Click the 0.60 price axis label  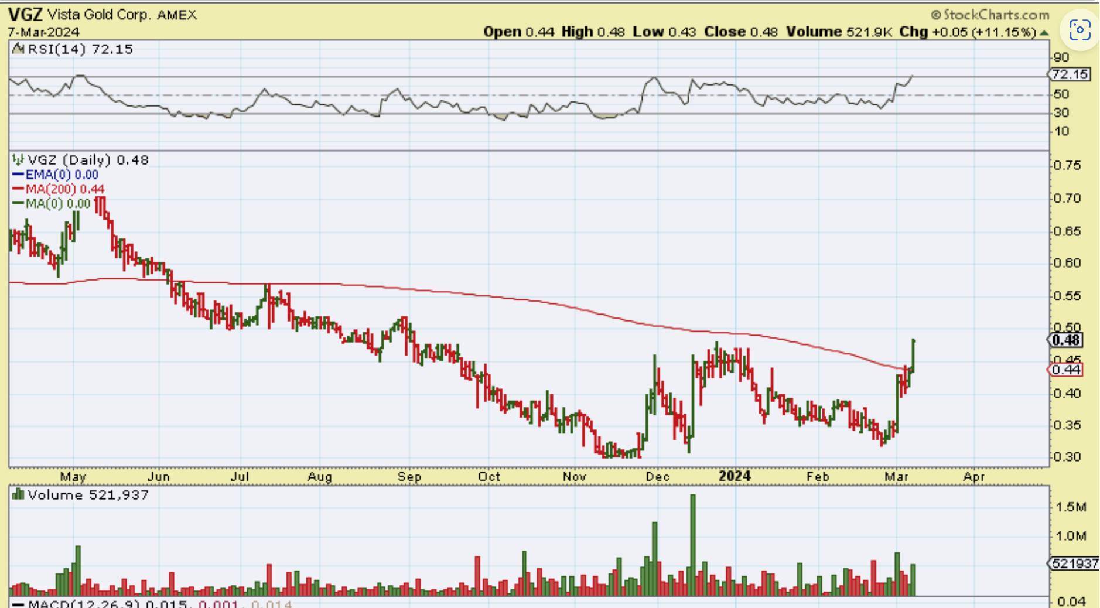click(1067, 263)
